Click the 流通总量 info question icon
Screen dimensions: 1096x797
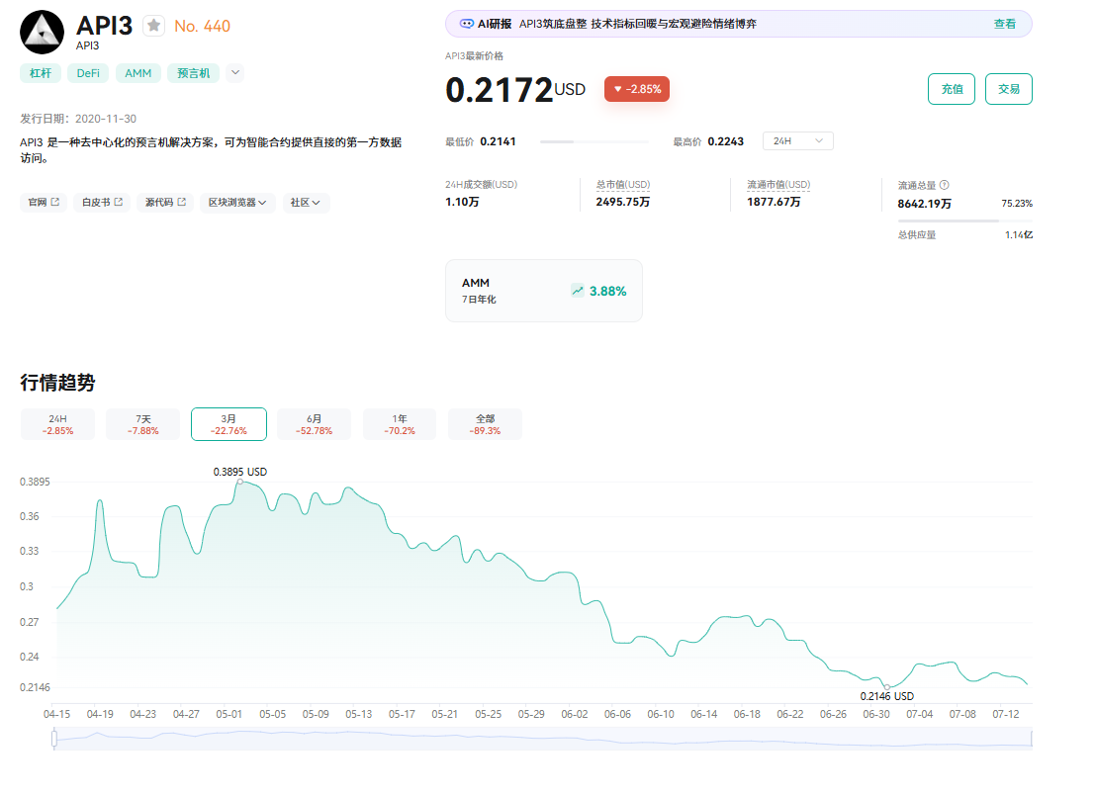[945, 185]
